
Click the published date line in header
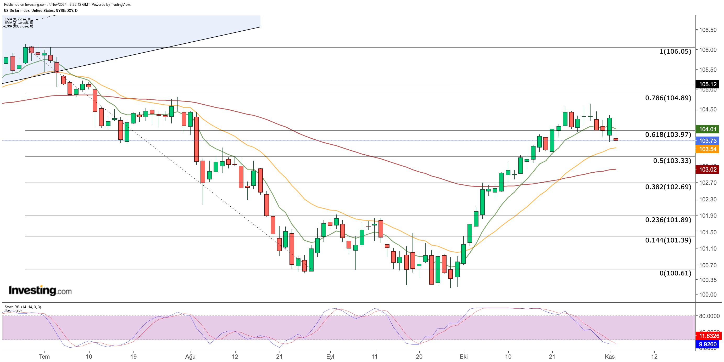pos(68,4)
